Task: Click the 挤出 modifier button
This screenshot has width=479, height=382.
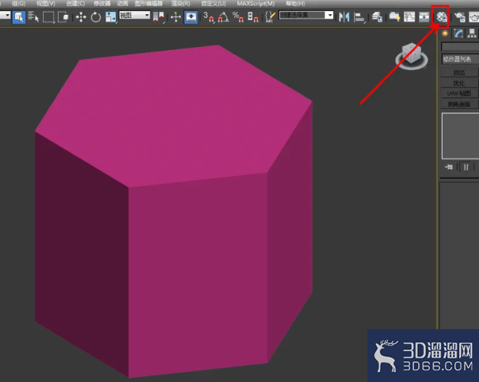Action: (460, 72)
